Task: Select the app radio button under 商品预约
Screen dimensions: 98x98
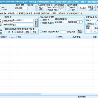Action: (47, 7)
